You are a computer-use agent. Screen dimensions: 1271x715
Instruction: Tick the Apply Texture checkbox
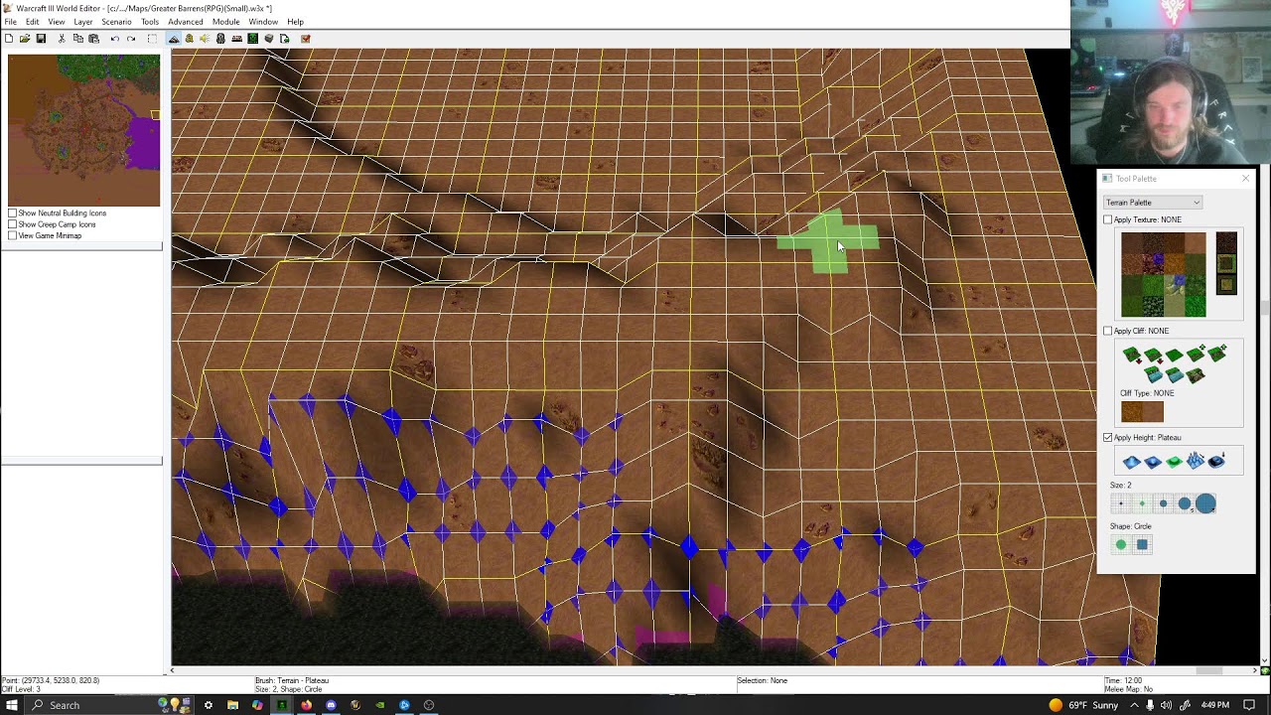tap(1108, 219)
